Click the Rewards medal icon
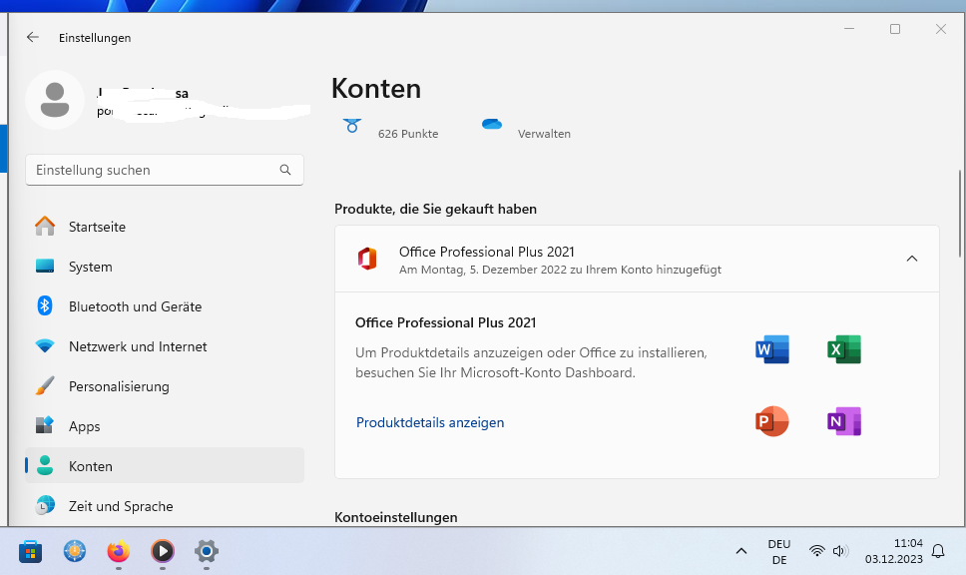The width and height of the screenshot is (966, 575). click(352, 126)
